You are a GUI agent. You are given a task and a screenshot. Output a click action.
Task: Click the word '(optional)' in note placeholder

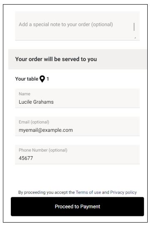102,25
